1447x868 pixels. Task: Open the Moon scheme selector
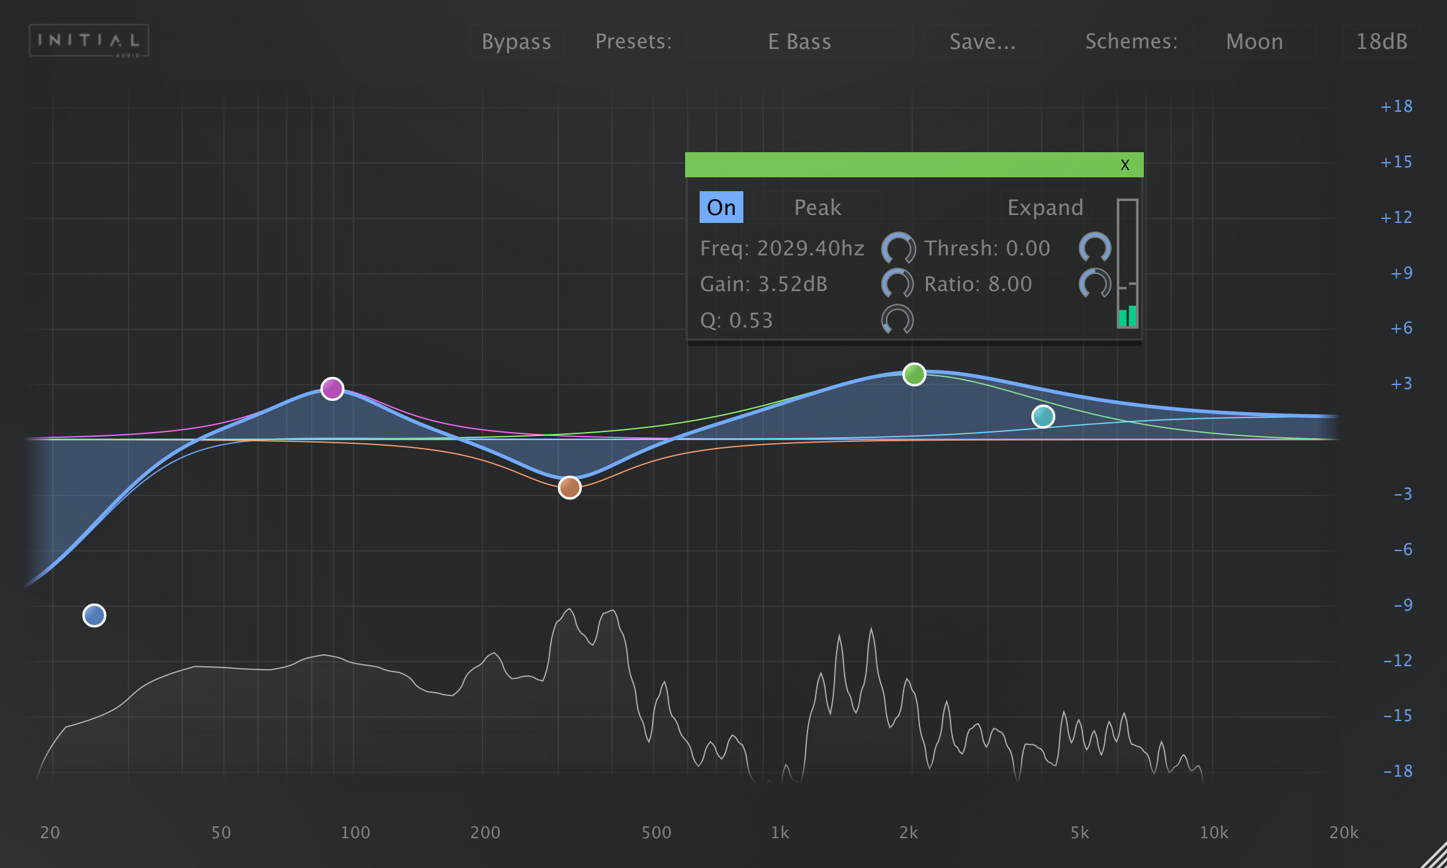1255,41
